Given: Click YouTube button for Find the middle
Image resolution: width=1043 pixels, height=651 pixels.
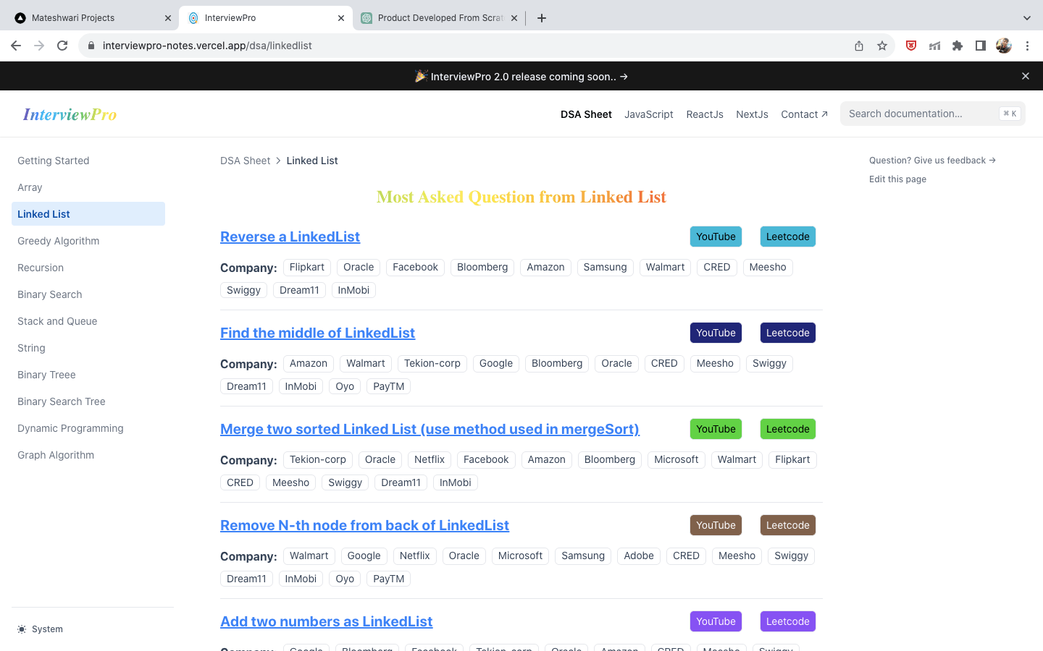Looking at the screenshot, I should pos(716,333).
